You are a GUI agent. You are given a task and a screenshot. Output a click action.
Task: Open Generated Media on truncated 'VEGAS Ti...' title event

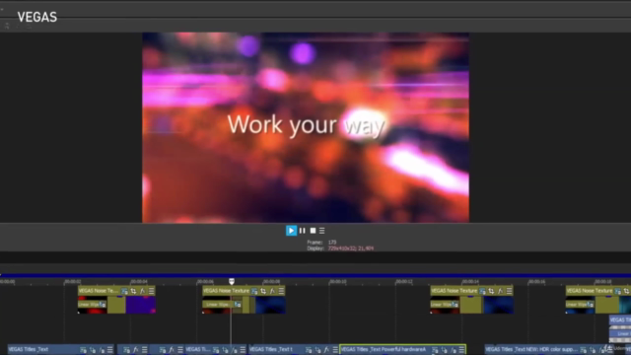point(216,350)
